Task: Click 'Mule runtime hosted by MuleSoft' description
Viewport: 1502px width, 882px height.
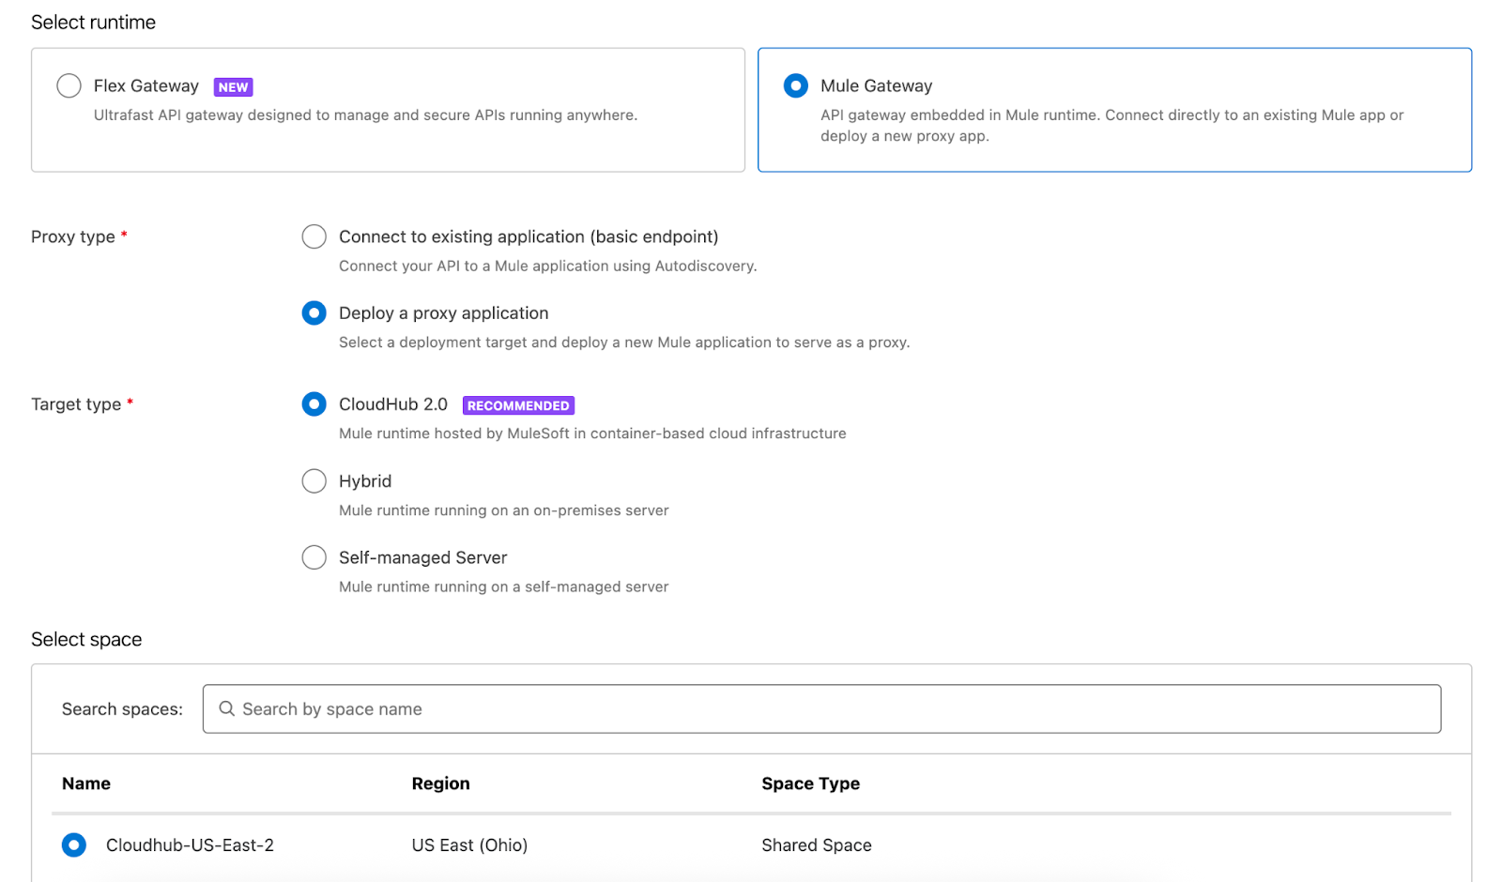Action: [592, 433]
